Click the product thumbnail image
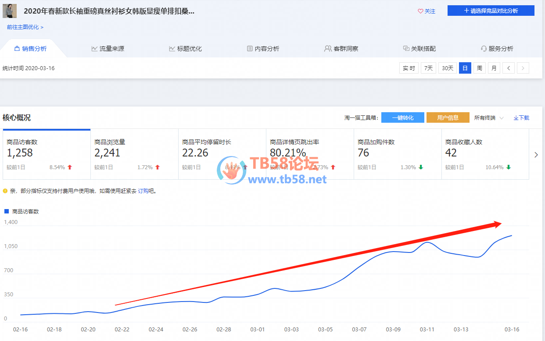The height and width of the screenshot is (341, 545). tap(10, 11)
